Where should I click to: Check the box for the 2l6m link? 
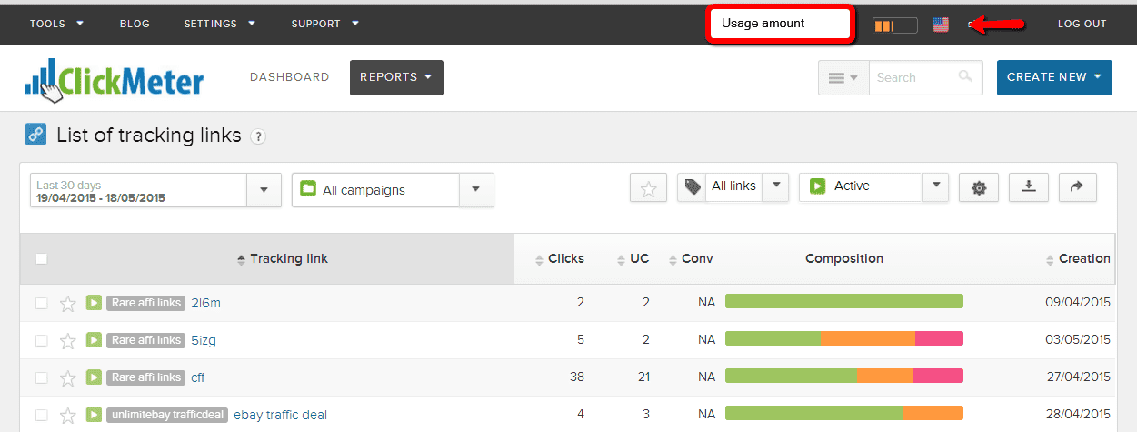(41, 303)
